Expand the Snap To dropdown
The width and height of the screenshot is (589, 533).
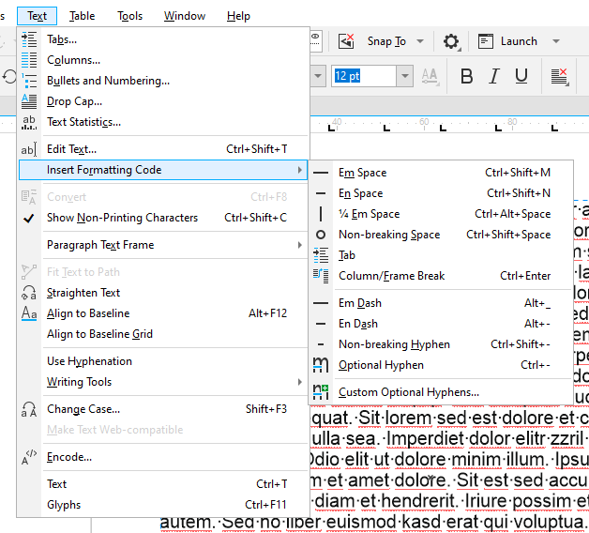pyautogui.click(x=420, y=41)
